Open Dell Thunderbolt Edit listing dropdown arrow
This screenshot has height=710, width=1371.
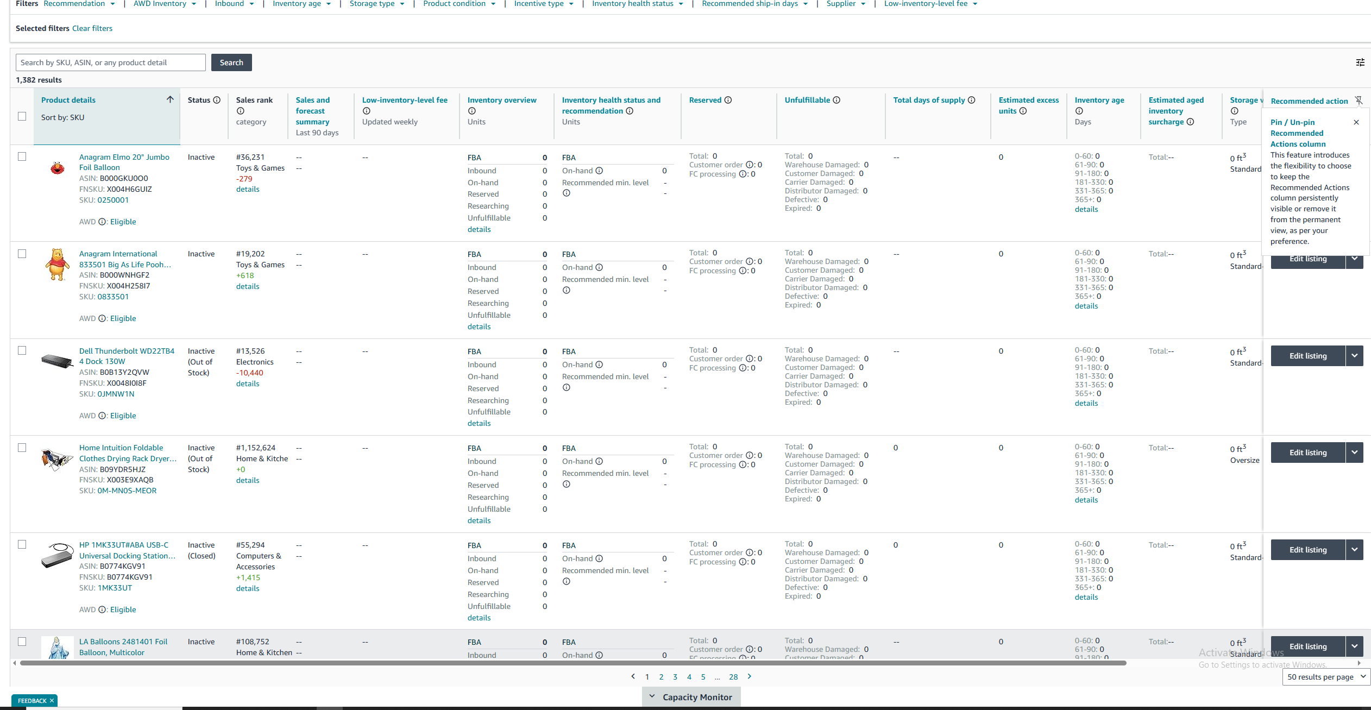click(1355, 356)
